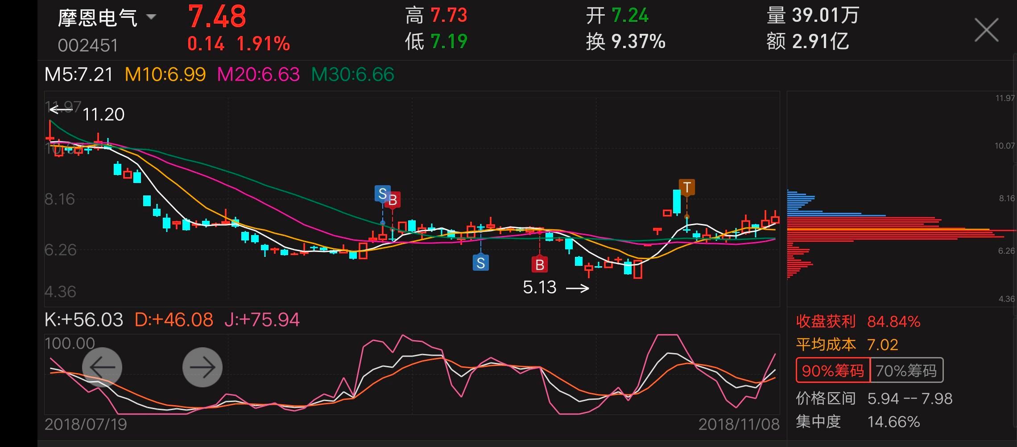Click the M10:6.99 moving average label
Image resolution: width=1017 pixels, height=447 pixels.
pos(165,74)
